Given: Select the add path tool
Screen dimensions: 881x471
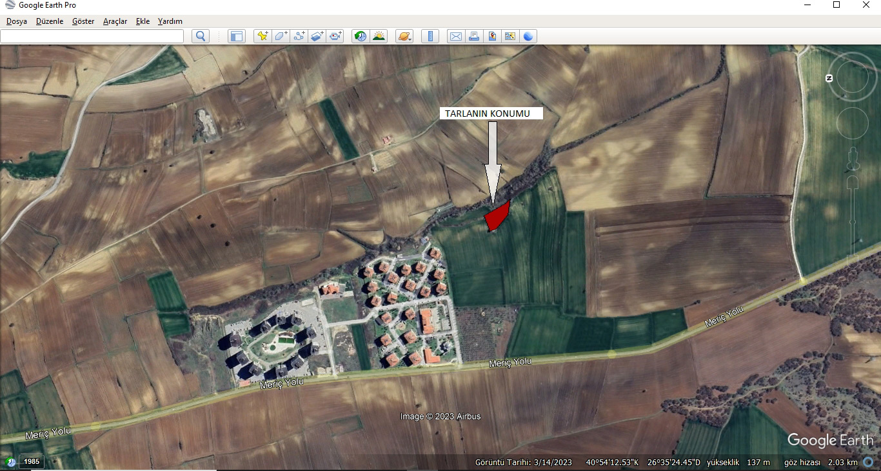Looking at the screenshot, I should 299,36.
